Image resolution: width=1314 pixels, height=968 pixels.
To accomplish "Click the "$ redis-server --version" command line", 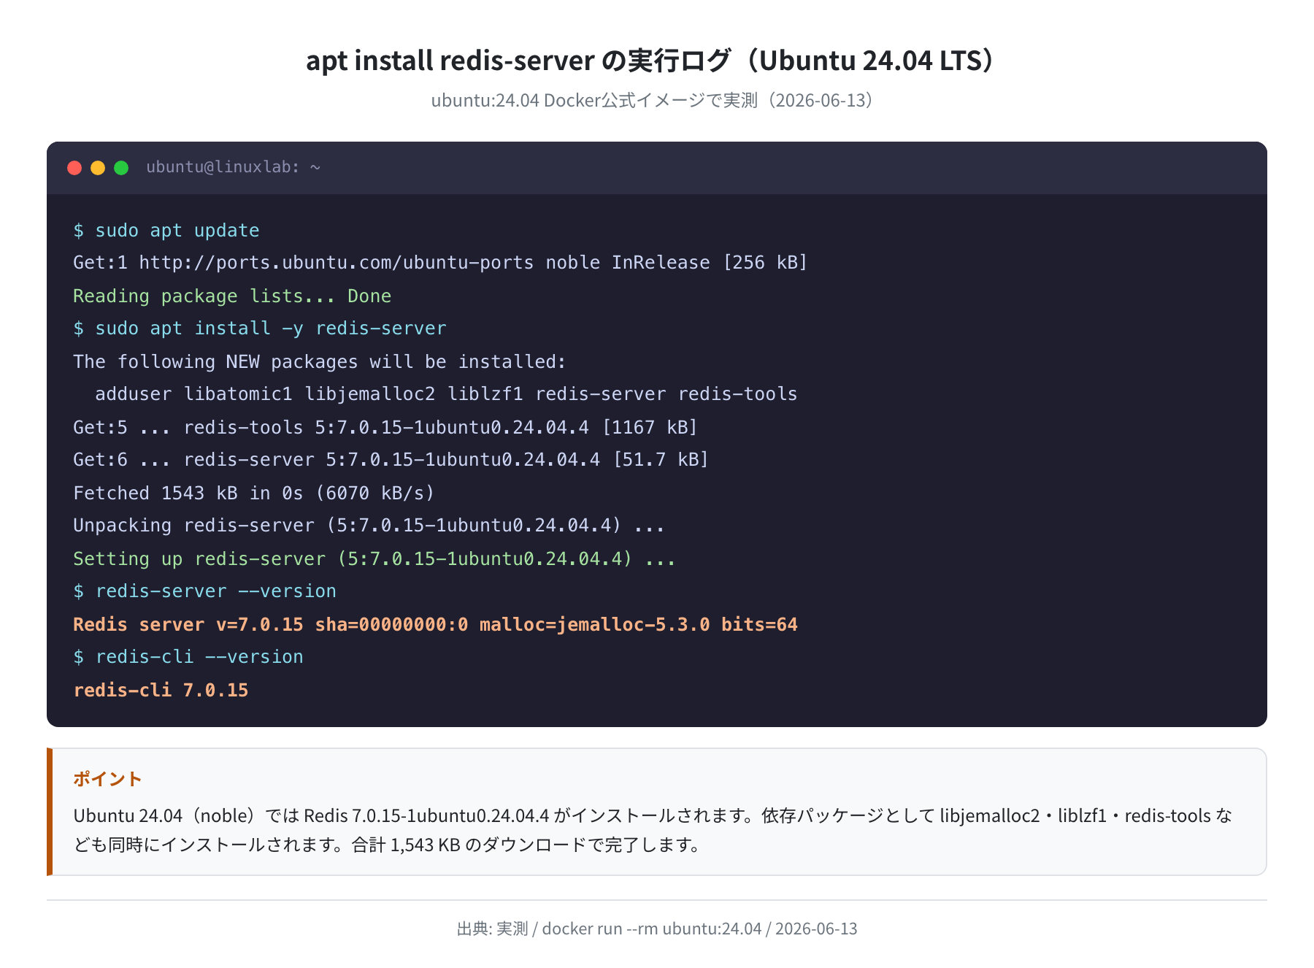I will 205,591.
